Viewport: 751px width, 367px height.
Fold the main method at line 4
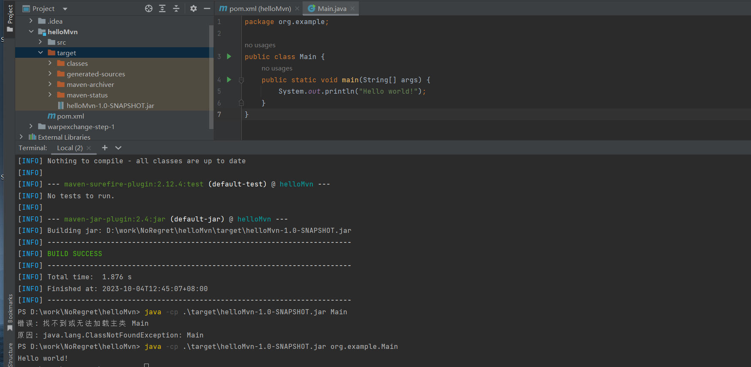241,80
